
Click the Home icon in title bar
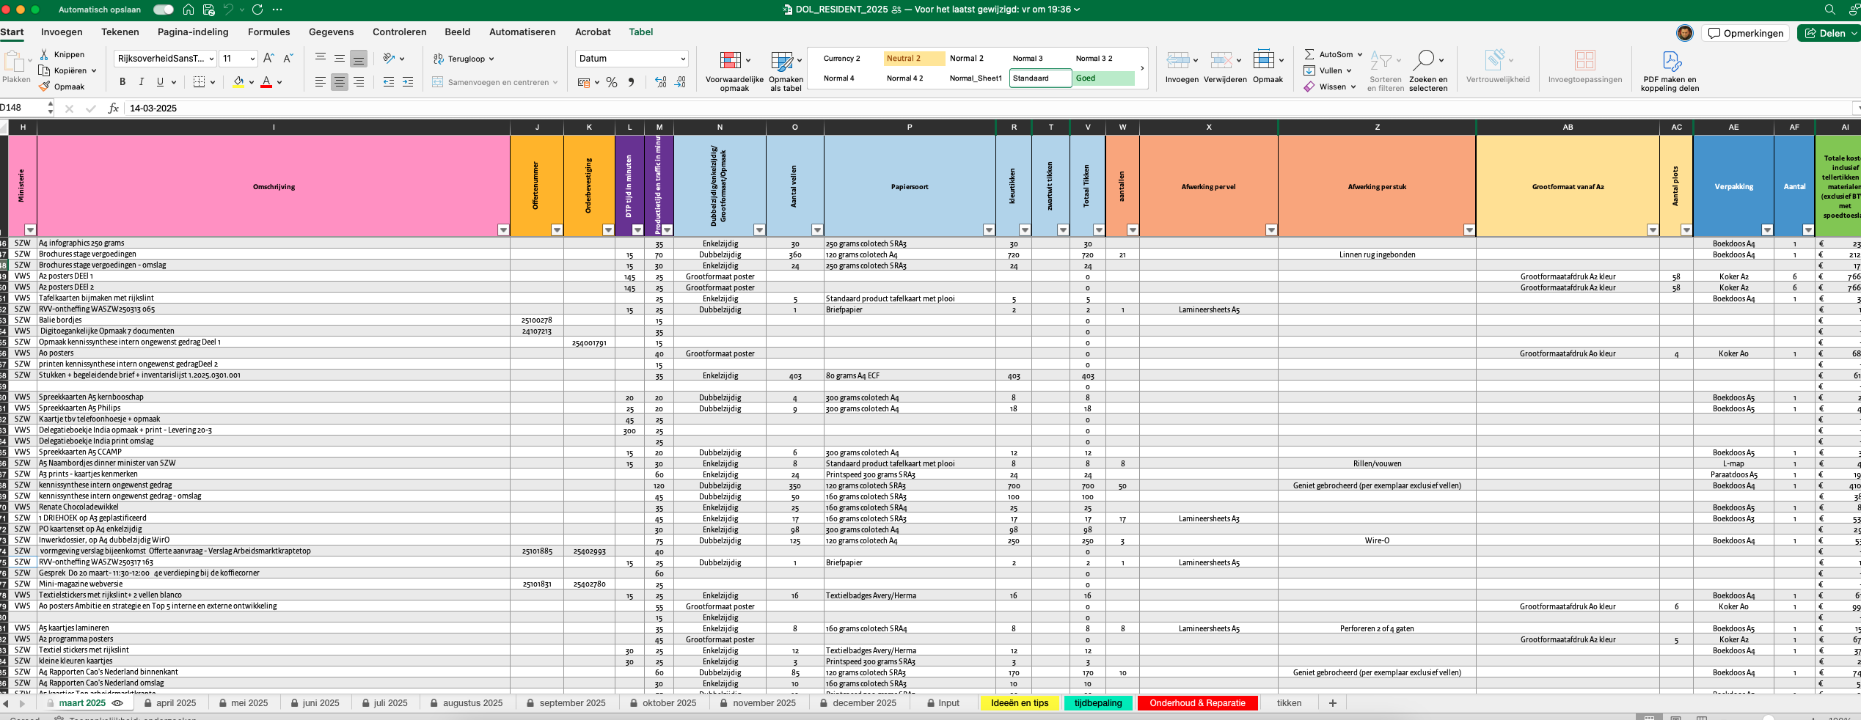click(189, 10)
